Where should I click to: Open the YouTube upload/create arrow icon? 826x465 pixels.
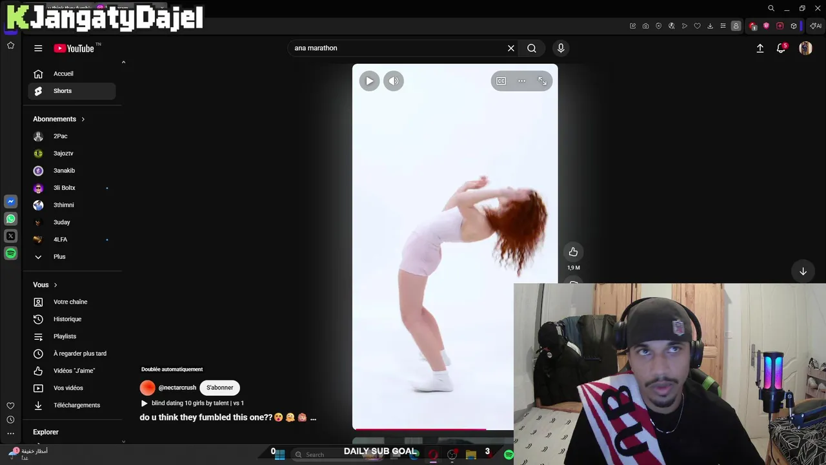point(760,48)
